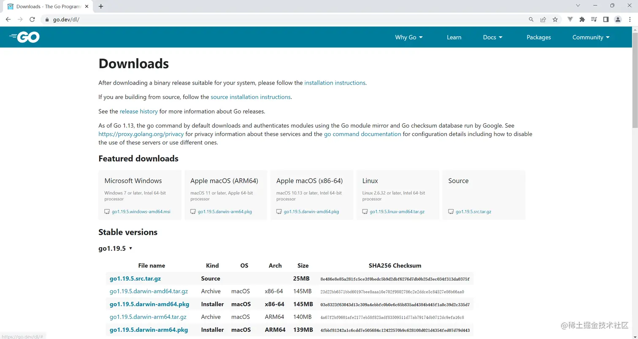The height and width of the screenshot is (339, 638).
Task: Download go1.19.5.darwin-amd64.tar.gz from the table
Action: pyautogui.click(x=149, y=291)
